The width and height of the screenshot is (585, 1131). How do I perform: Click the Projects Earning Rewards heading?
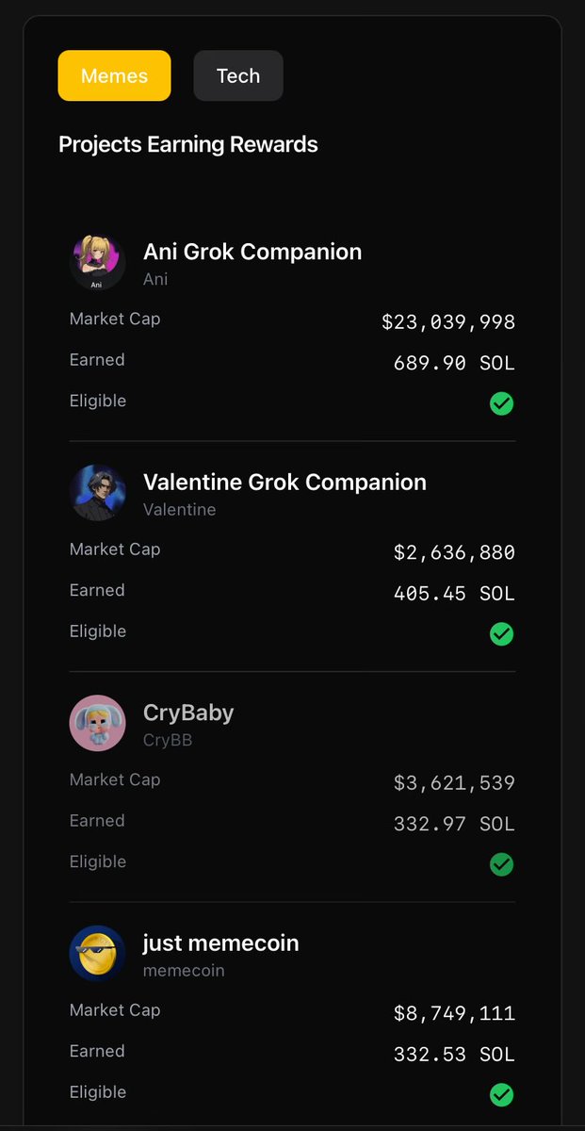pyautogui.click(x=188, y=144)
